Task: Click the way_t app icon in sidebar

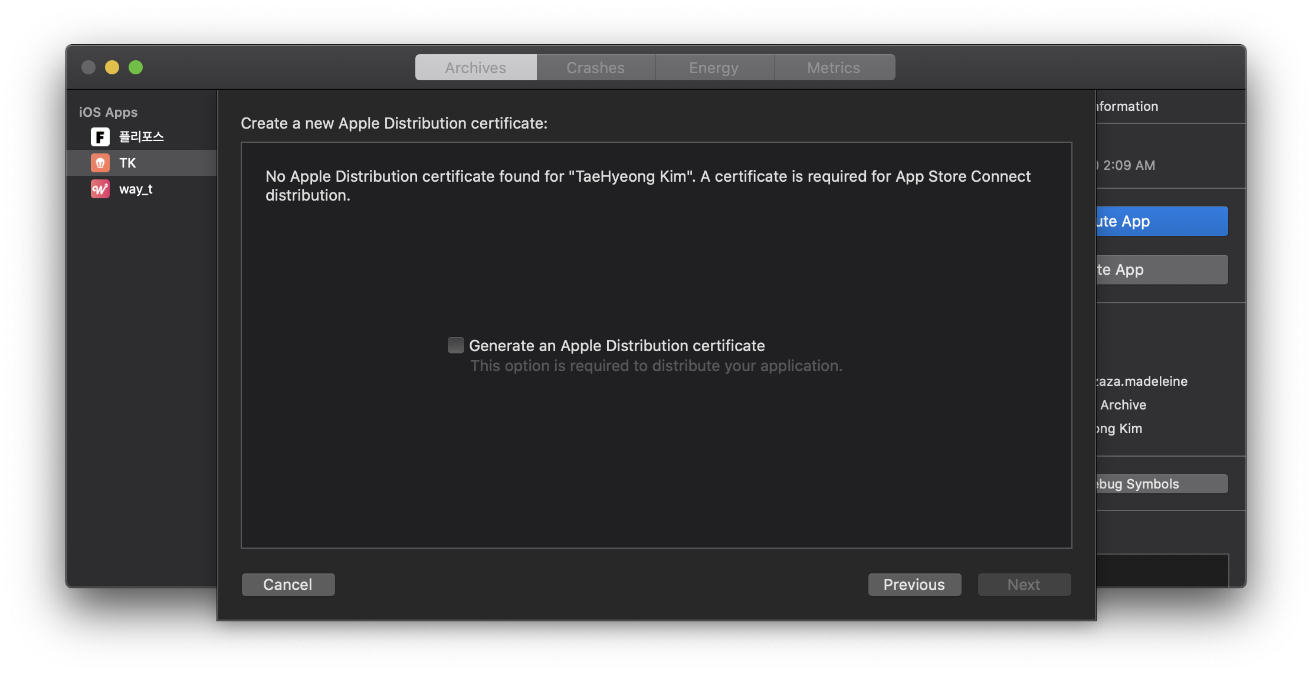Action: click(x=100, y=189)
